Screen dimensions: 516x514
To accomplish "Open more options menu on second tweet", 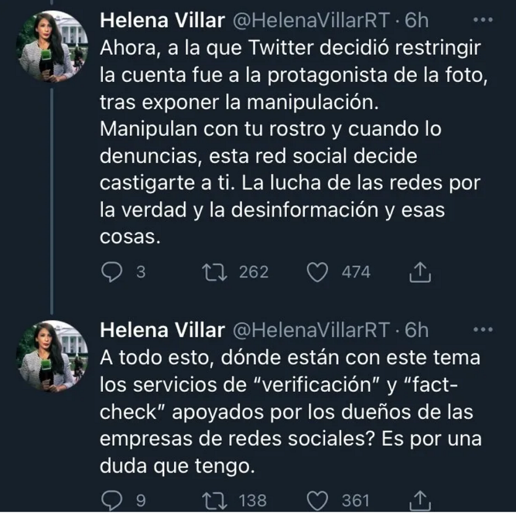I will point(483,330).
